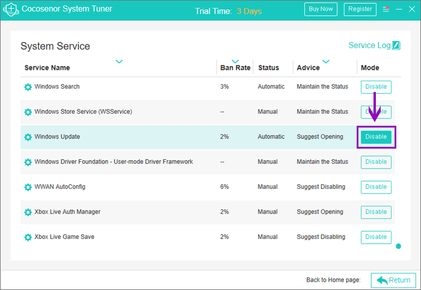Click the gear icon beside Xbox Live Auth Manager
421x290 pixels.
[x=28, y=212]
